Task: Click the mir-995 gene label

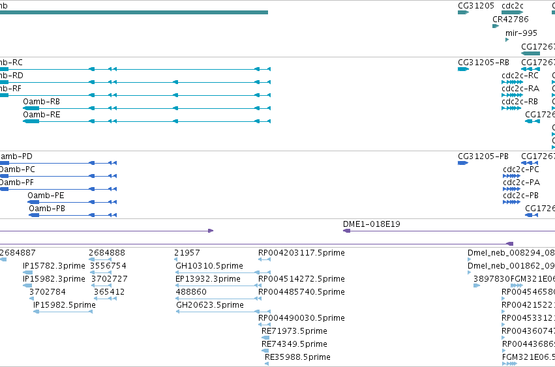Action: (521, 33)
